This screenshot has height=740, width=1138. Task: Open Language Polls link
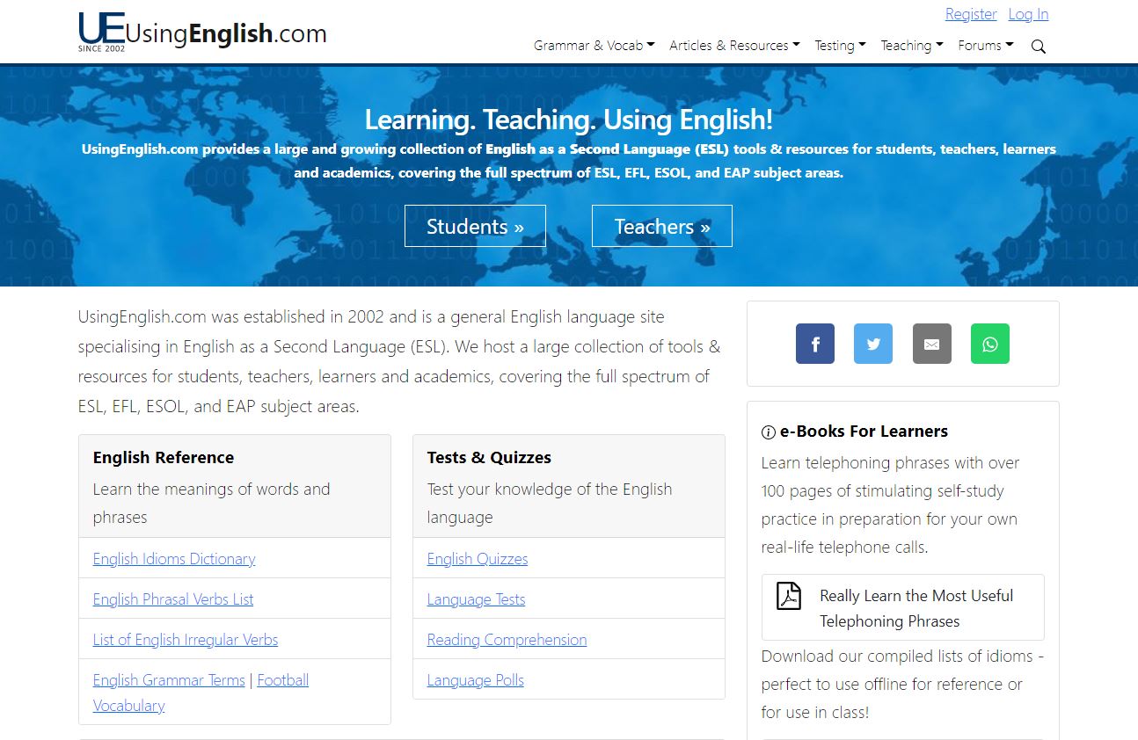click(x=475, y=680)
